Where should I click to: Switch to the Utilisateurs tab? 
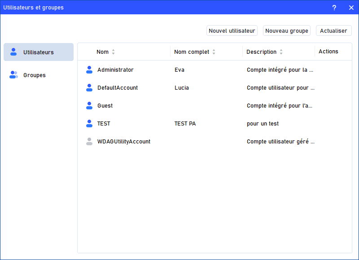(39, 52)
